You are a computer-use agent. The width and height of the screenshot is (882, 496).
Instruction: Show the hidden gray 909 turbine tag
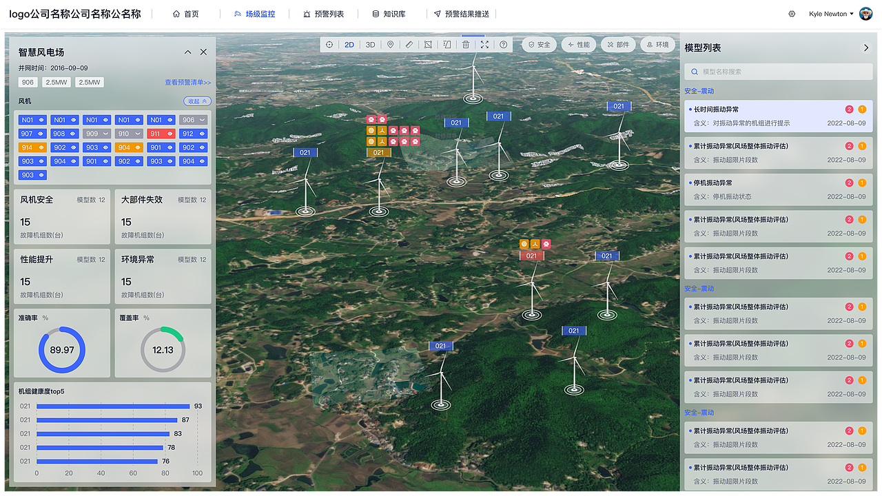pos(105,134)
